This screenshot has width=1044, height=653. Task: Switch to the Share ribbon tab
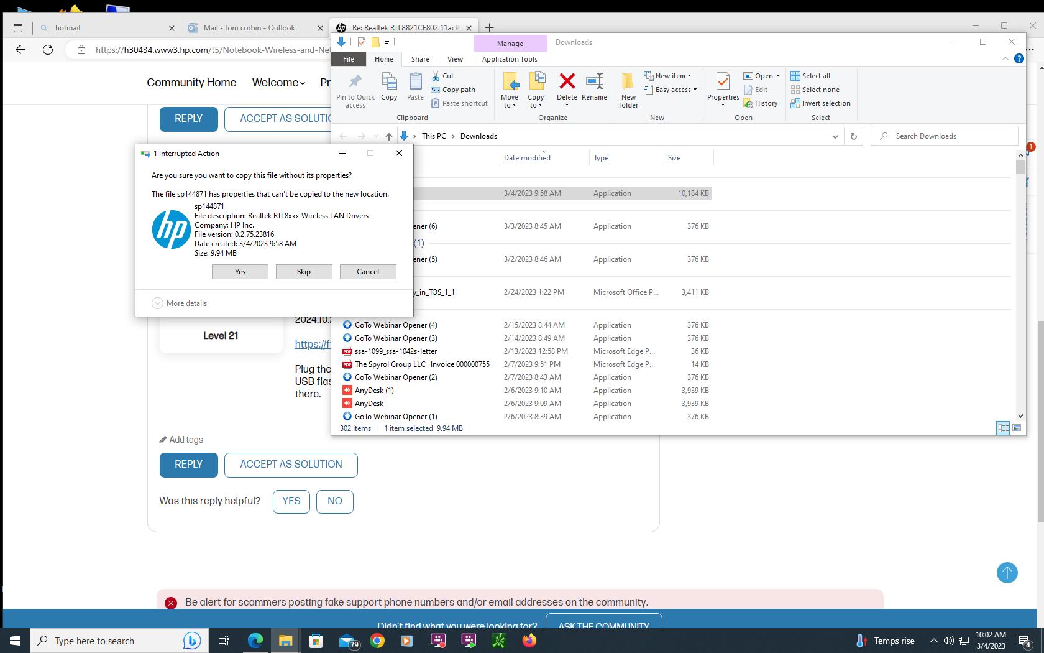click(x=420, y=58)
